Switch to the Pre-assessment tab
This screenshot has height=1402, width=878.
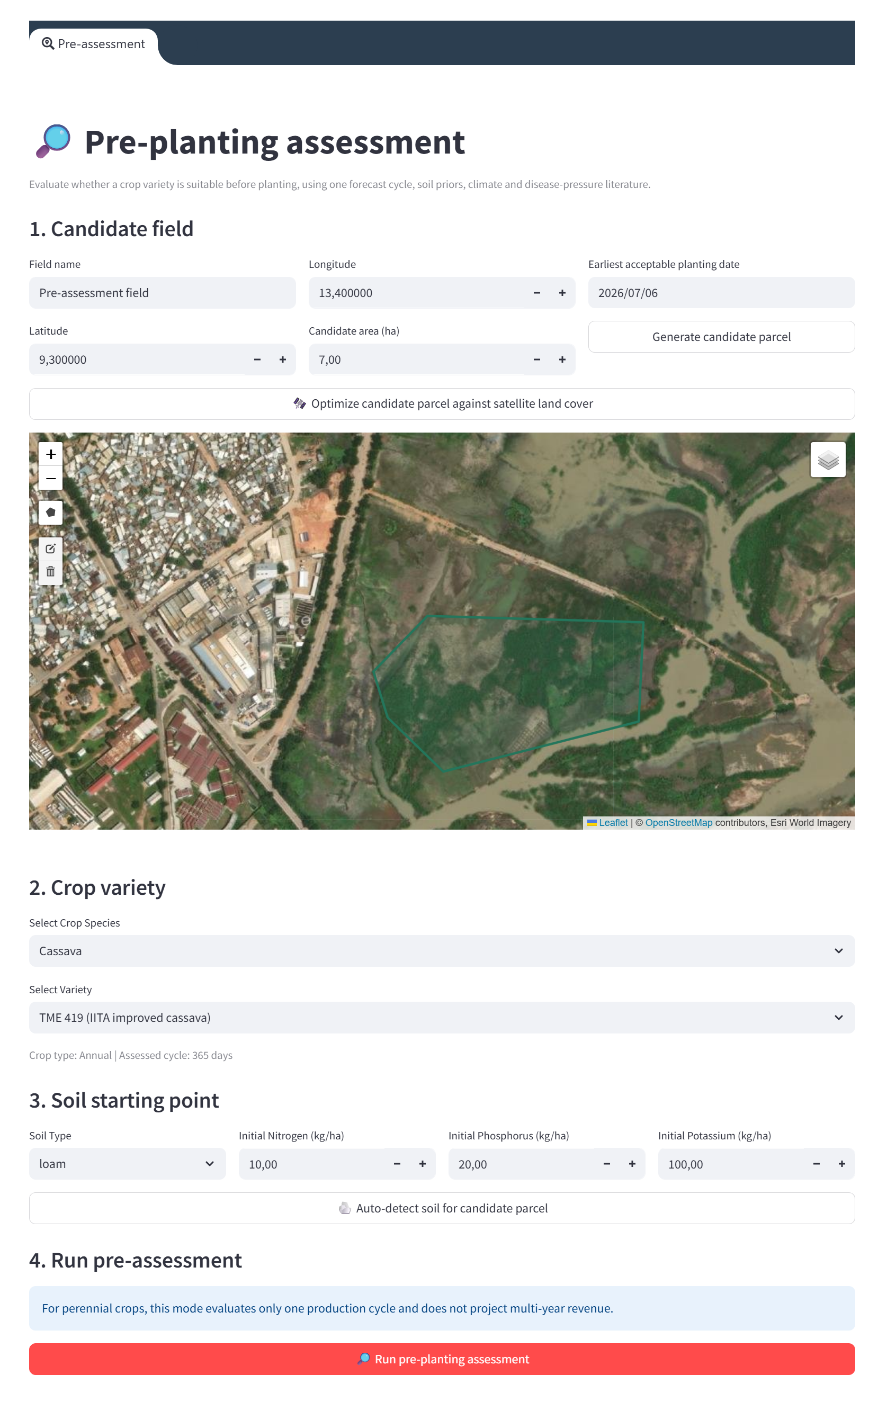point(94,44)
